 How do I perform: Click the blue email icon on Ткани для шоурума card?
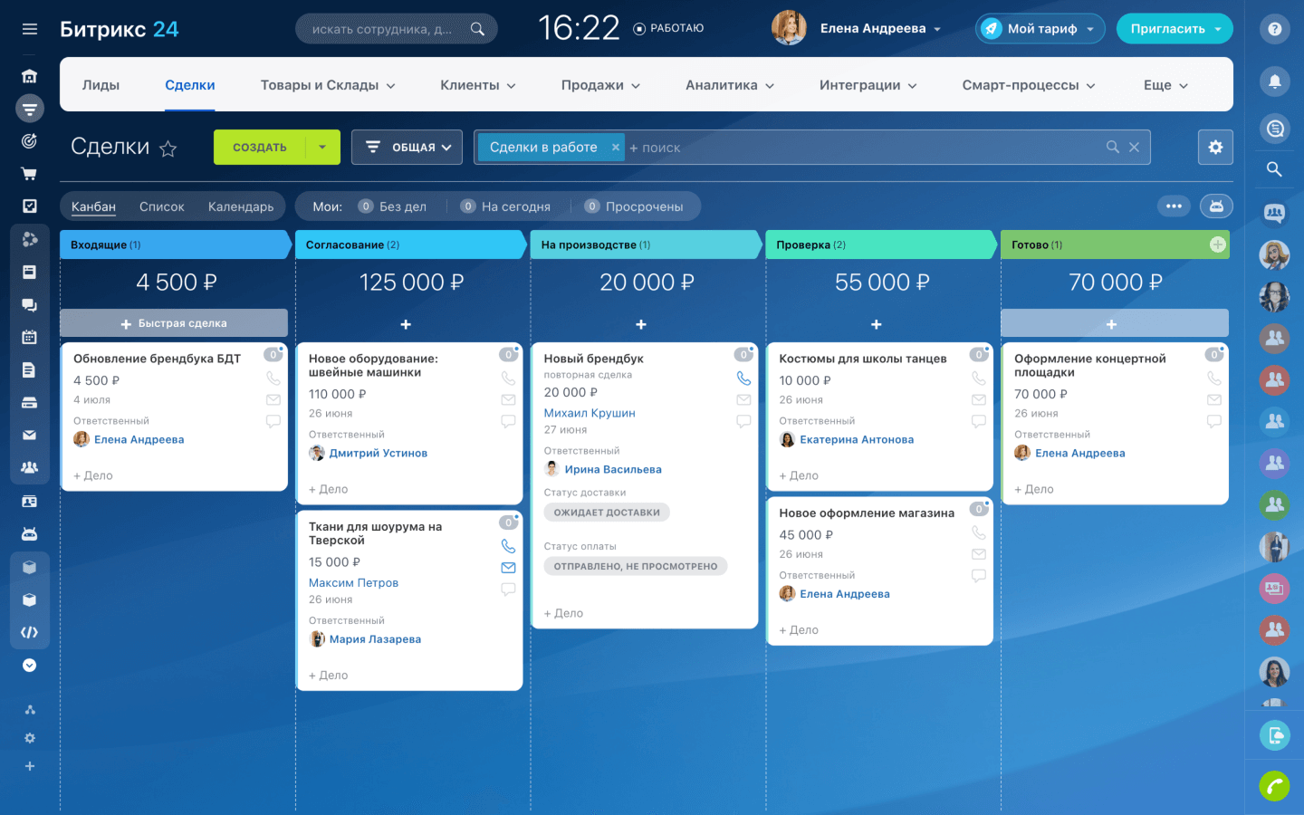click(x=508, y=568)
